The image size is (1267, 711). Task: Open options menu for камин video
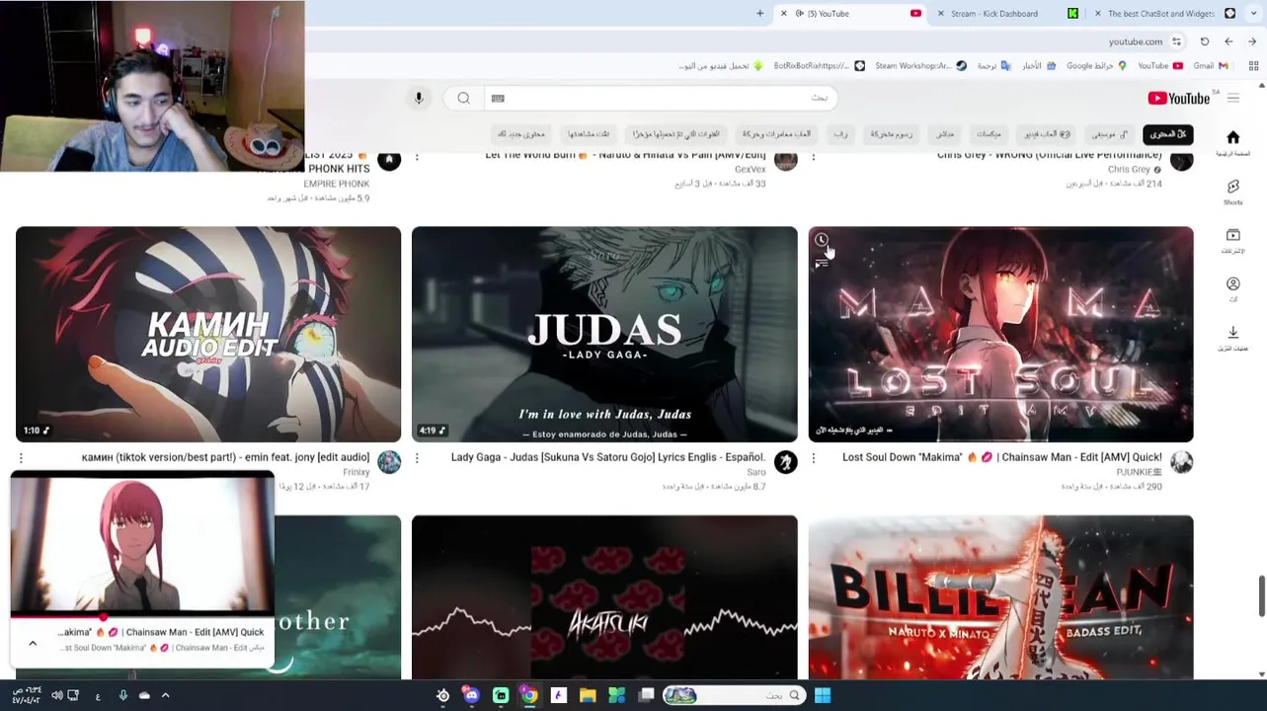point(21,458)
